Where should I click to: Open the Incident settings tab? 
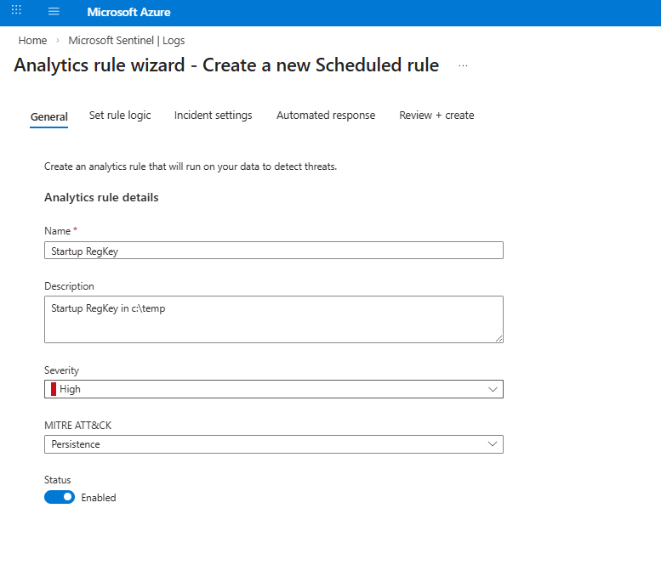tap(213, 116)
